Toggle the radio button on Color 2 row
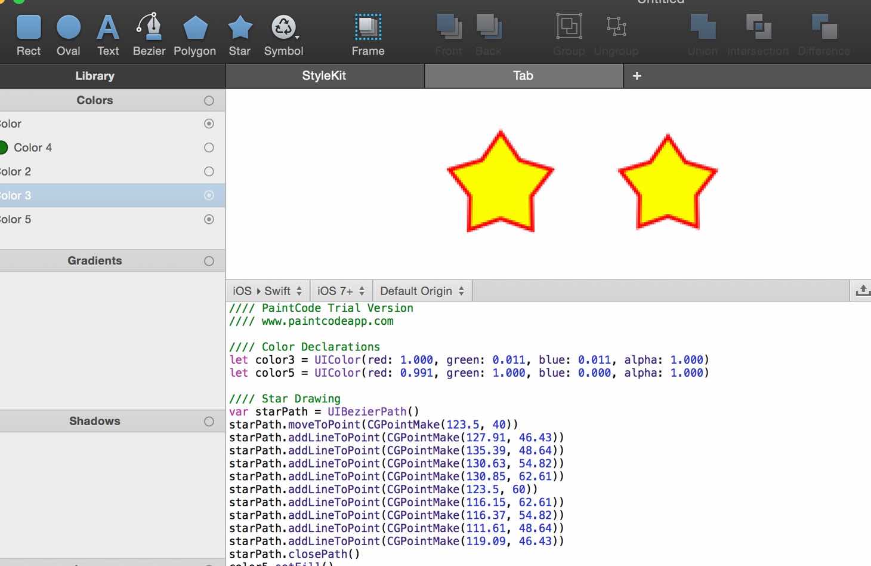Viewport: 871px width, 566px height. point(209,171)
